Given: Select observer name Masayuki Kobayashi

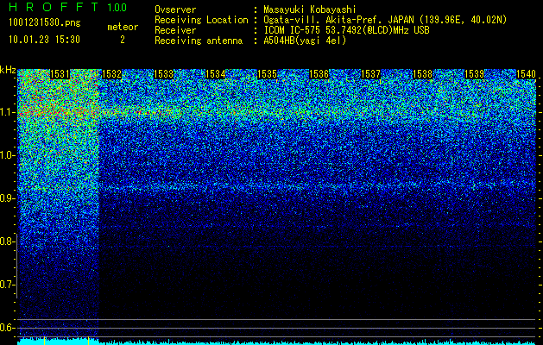Looking at the screenshot, I should click(x=310, y=9).
